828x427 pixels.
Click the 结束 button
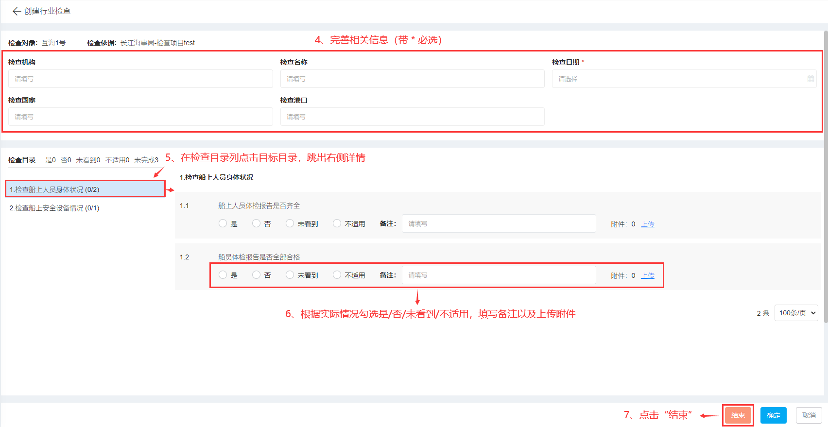738,415
